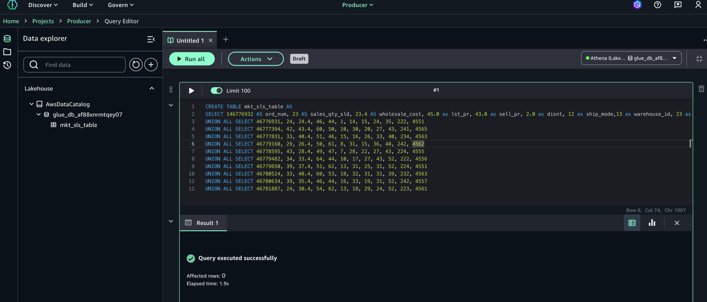View query history via the clock icon
This screenshot has width=707, height=302.
pyautogui.click(x=7, y=64)
